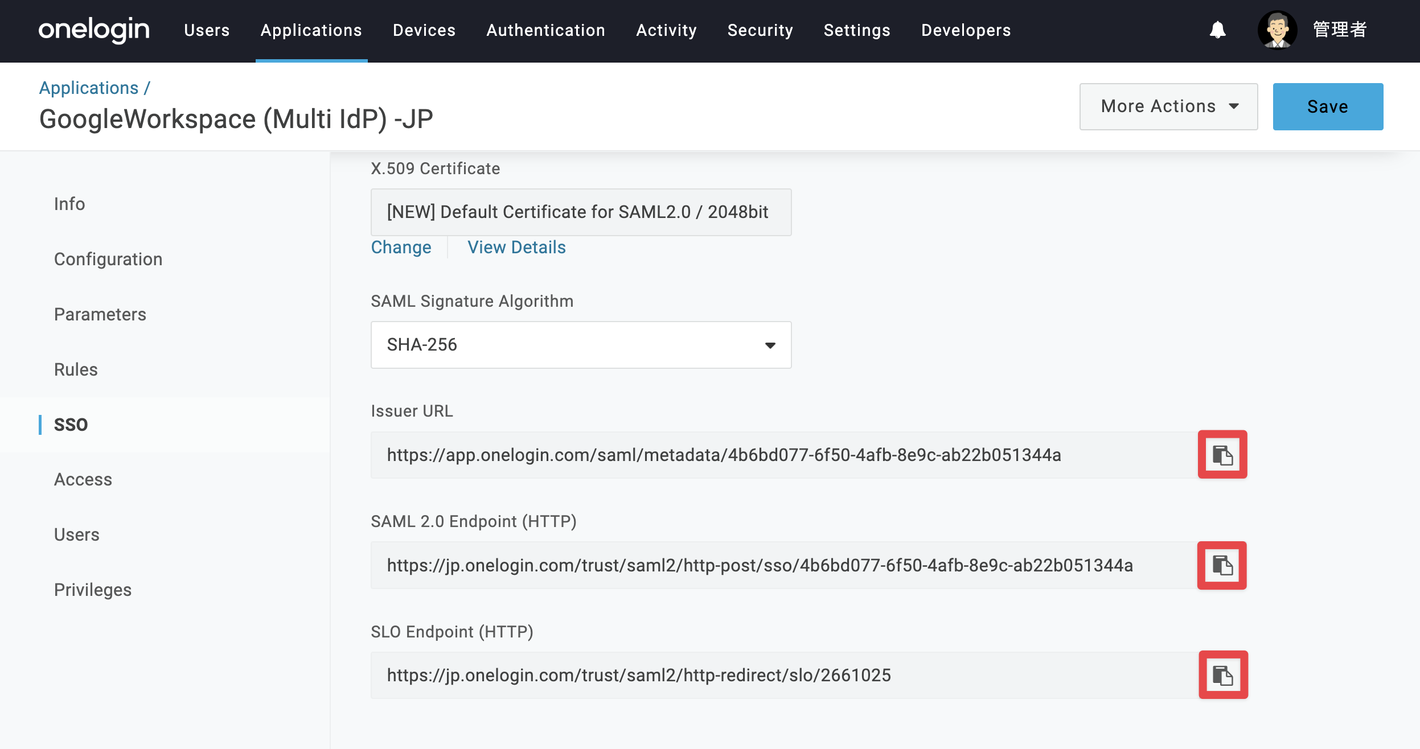Click the Issuer URL field
1420x749 pixels.
tap(784, 455)
